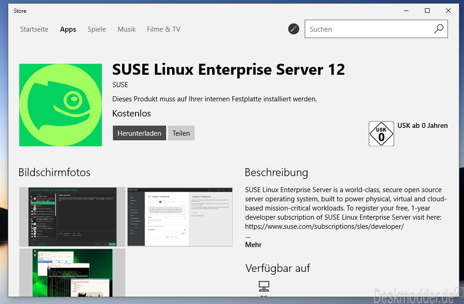464x304 pixels.
Task: Click the SUSE publisher name
Action: point(120,85)
